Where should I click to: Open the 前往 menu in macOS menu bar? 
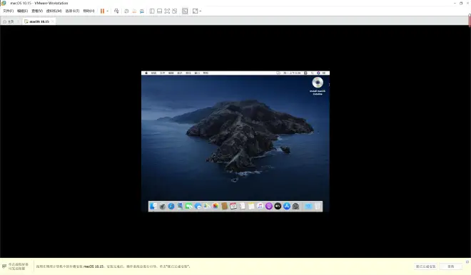coord(188,73)
